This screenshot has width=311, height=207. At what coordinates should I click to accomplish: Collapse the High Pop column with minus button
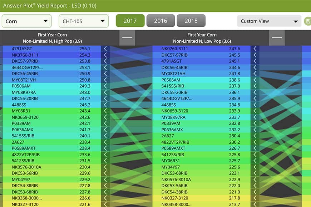pyautogui.click(x=127, y=37)
